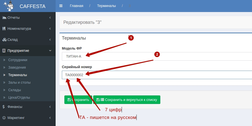
Task: Click the double-arrow icon beside Залы и столы
Action: coord(4,82)
